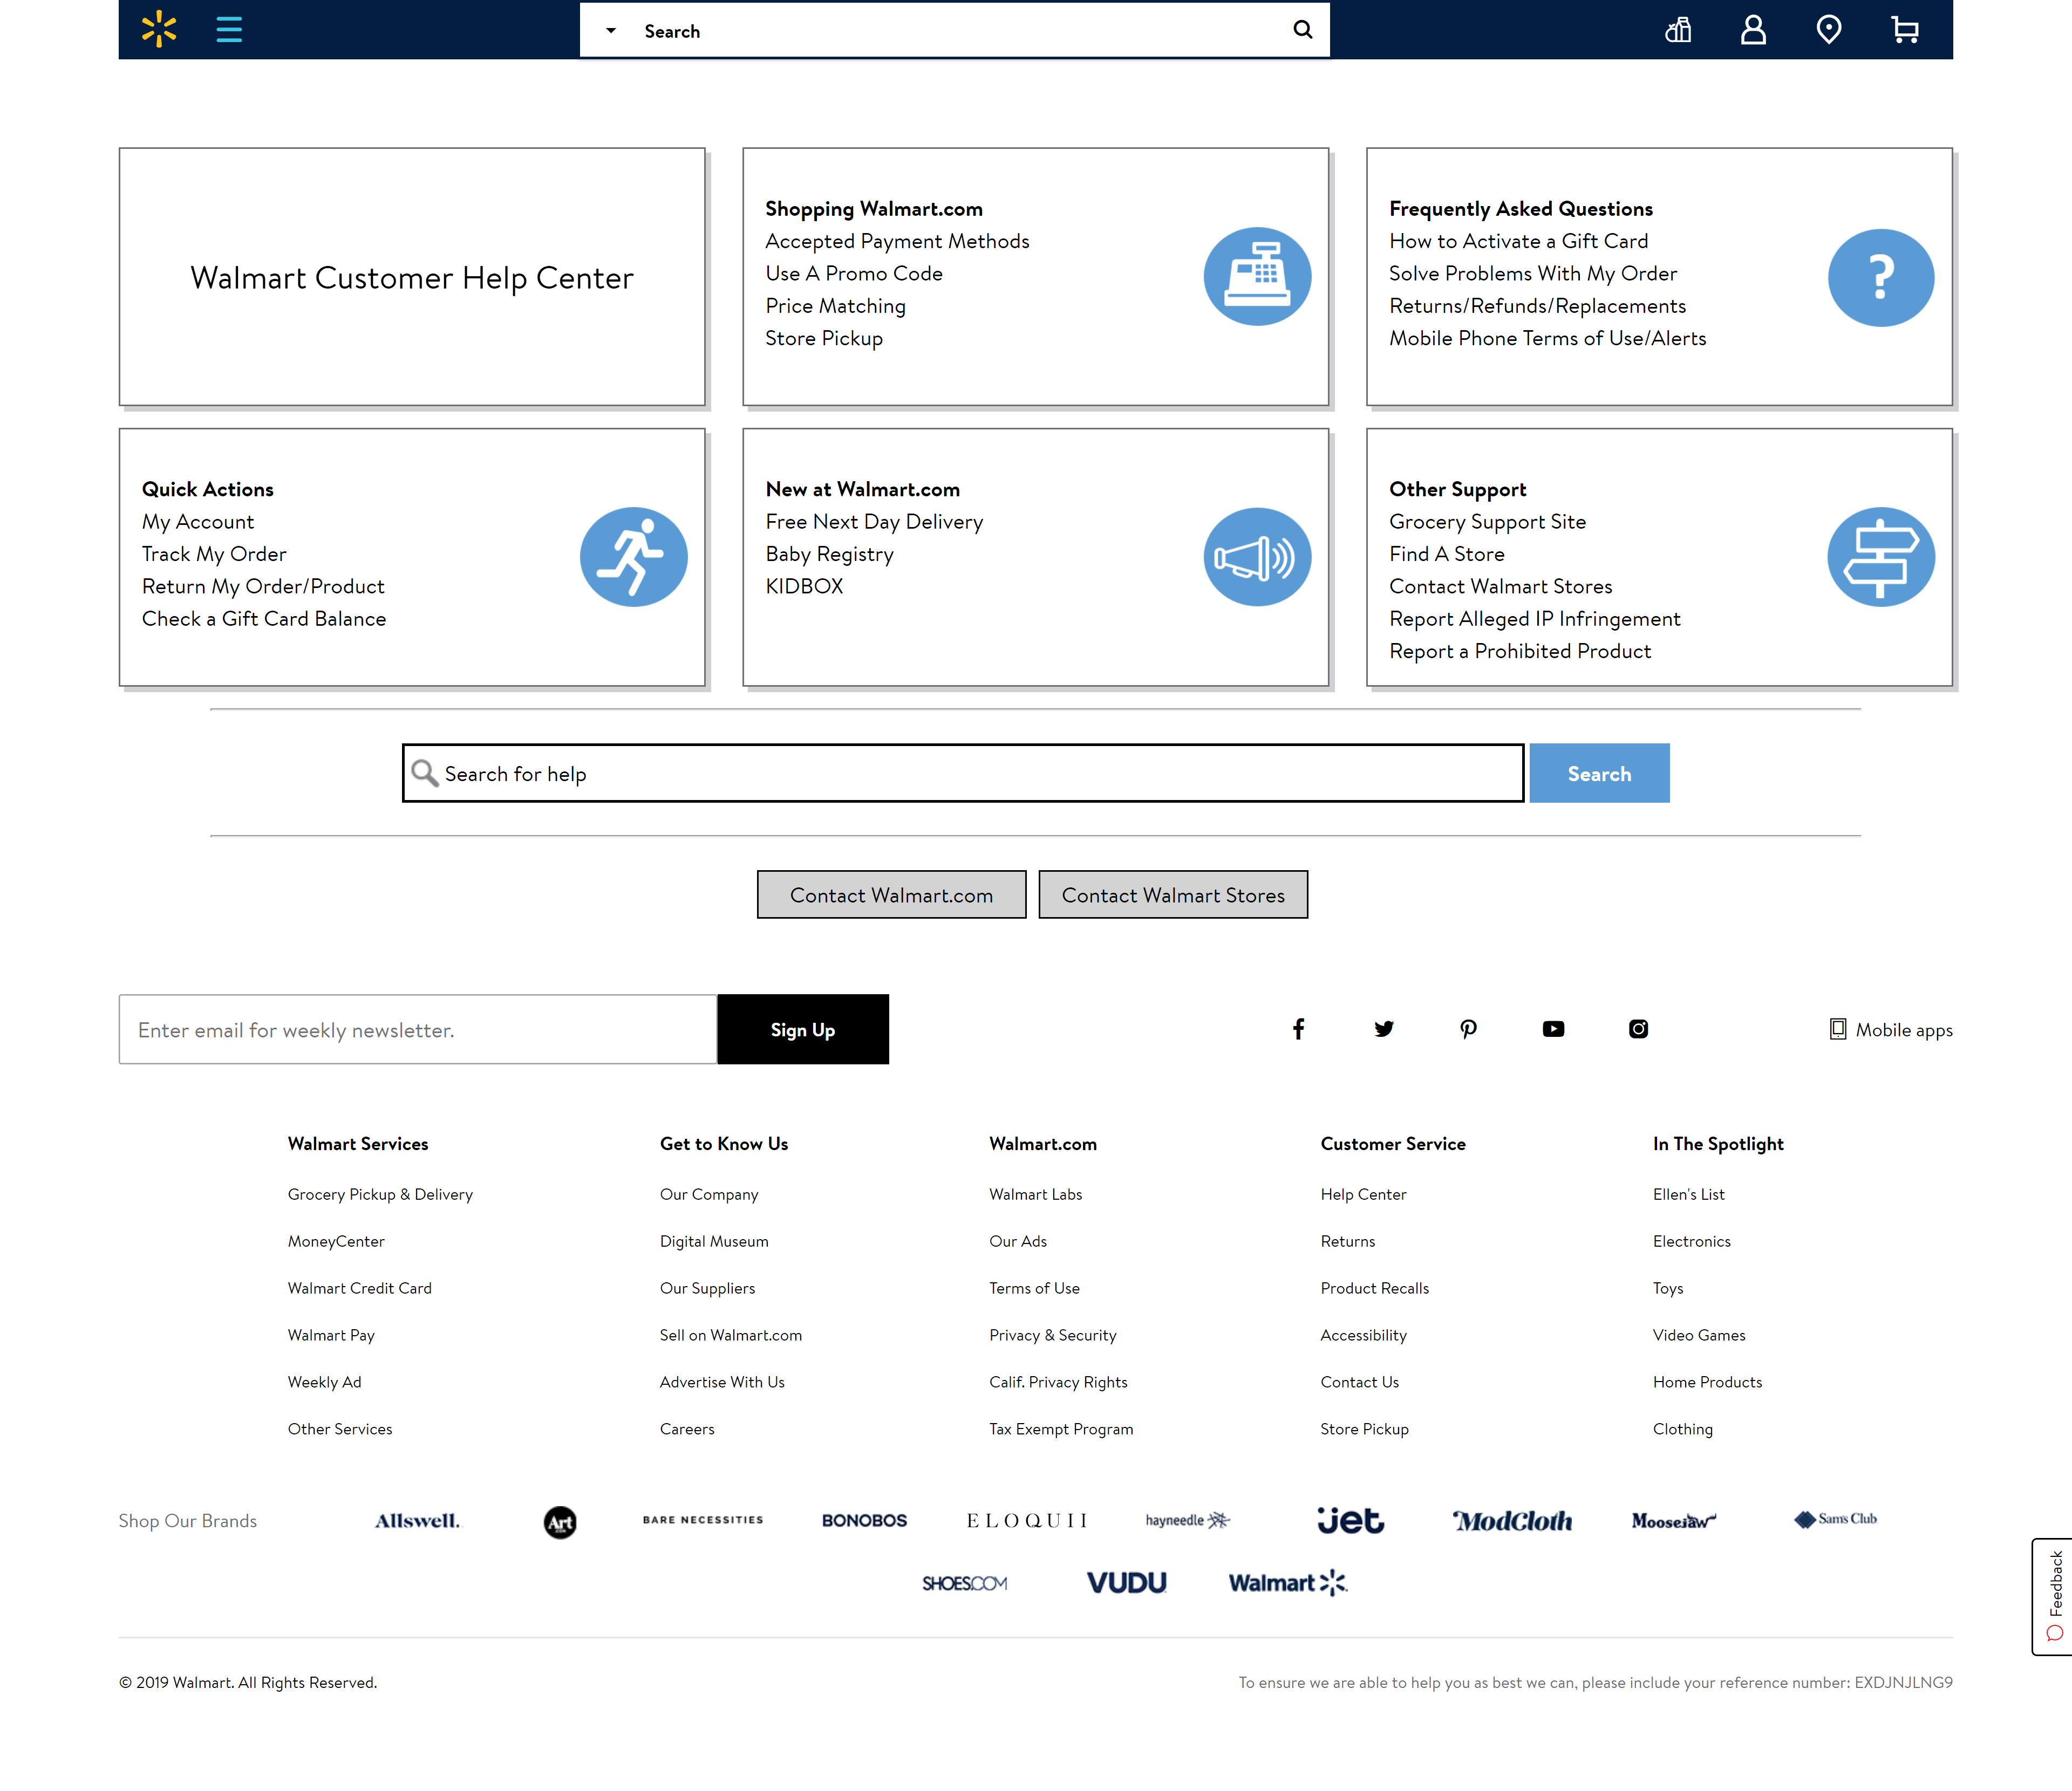The image size is (2072, 1791).
Task: Expand the search department dropdown arrow
Action: [611, 30]
